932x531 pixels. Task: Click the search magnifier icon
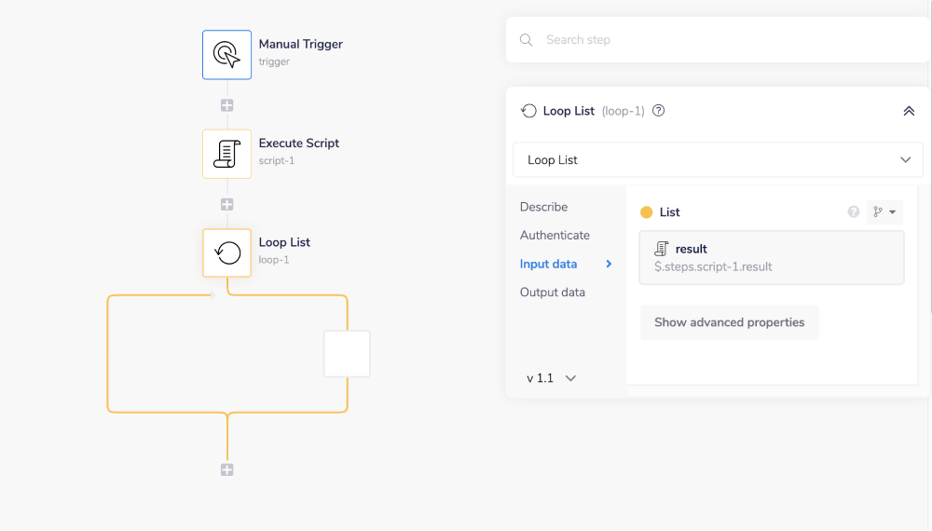point(527,40)
